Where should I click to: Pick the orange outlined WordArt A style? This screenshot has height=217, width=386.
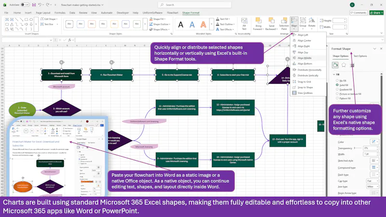click(203, 25)
